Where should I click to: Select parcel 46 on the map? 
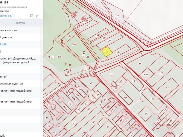tap(91, 83)
